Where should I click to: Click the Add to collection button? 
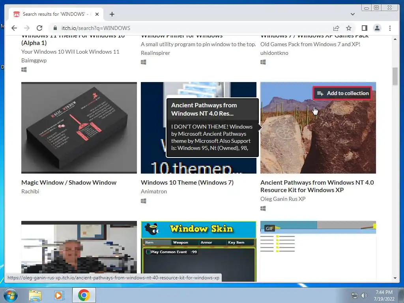click(342, 93)
